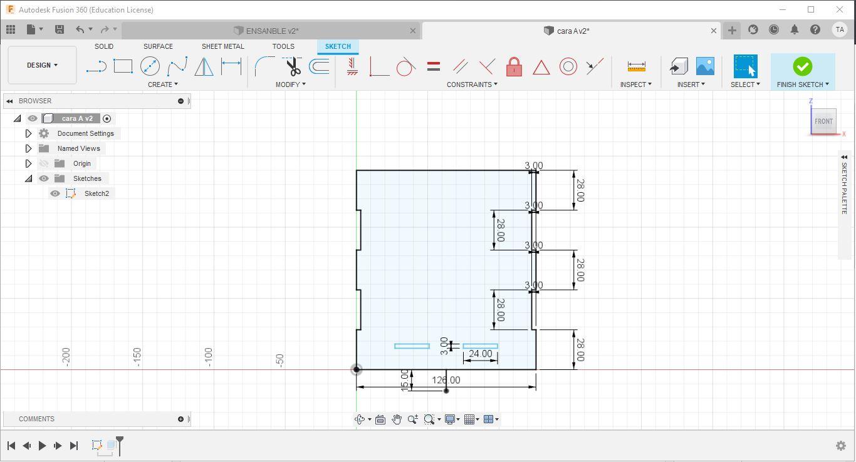856x462 pixels.
Task: Open the TA account profile button
Action: [840, 29]
